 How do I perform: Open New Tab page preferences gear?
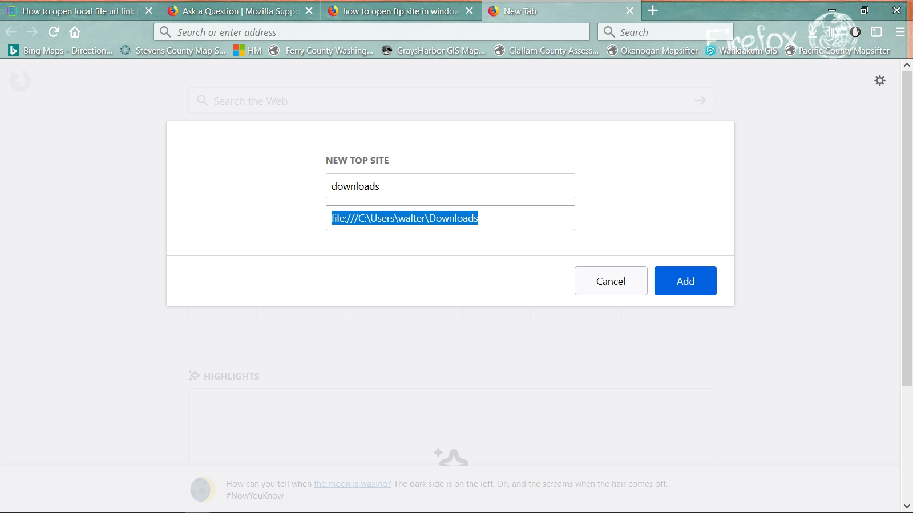tap(880, 80)
